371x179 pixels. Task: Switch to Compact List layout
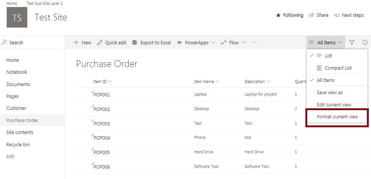(338, 68)
